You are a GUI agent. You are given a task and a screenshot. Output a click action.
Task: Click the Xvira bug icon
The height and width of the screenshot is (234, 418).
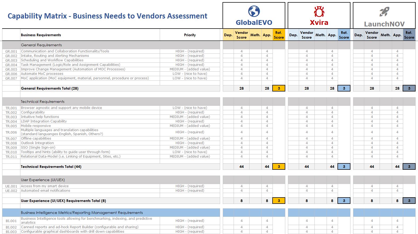point(319,12)
